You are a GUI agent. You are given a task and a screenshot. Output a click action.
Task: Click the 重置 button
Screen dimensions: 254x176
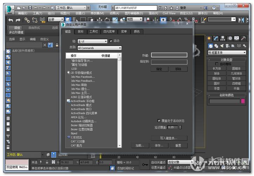pyautogui.click(x=179, y=145)
